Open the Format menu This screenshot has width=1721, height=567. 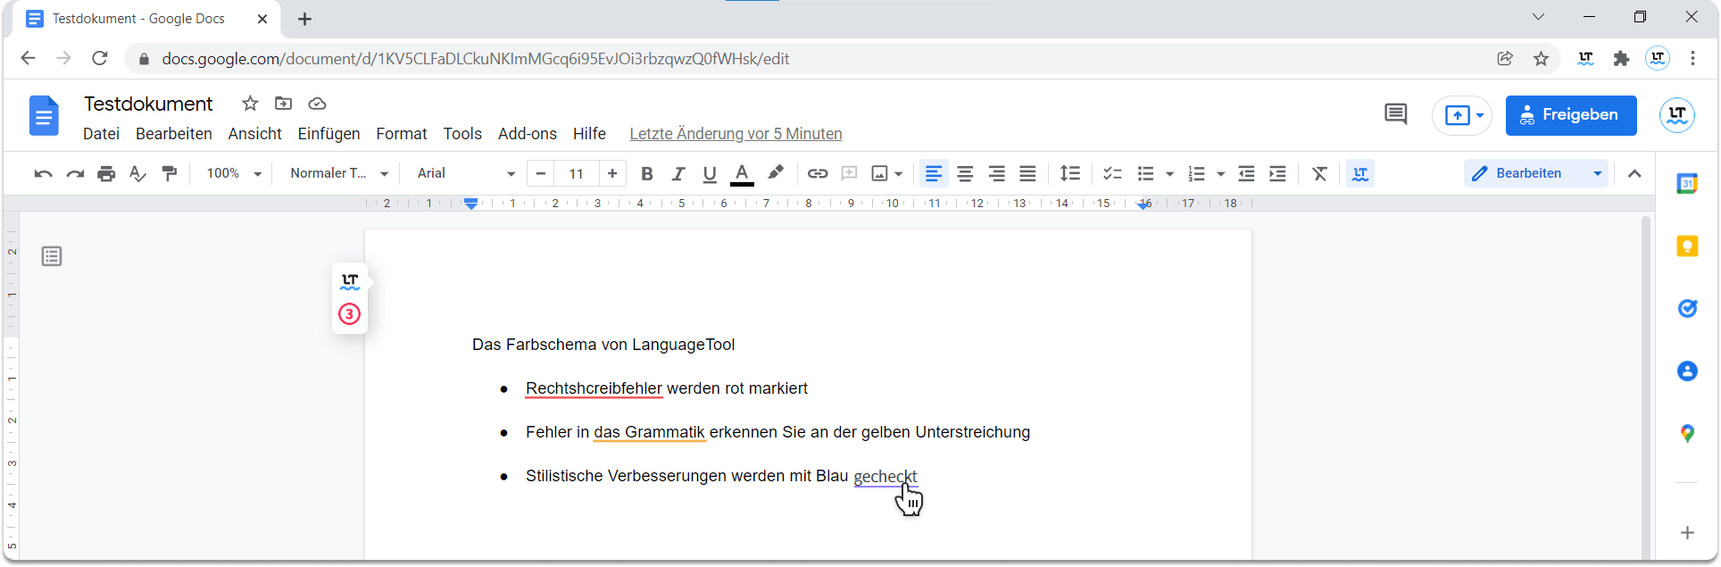(402, 133)
